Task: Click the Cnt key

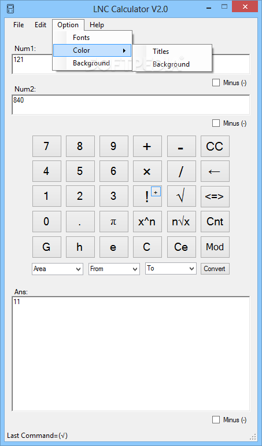Action: click(215, 222)
